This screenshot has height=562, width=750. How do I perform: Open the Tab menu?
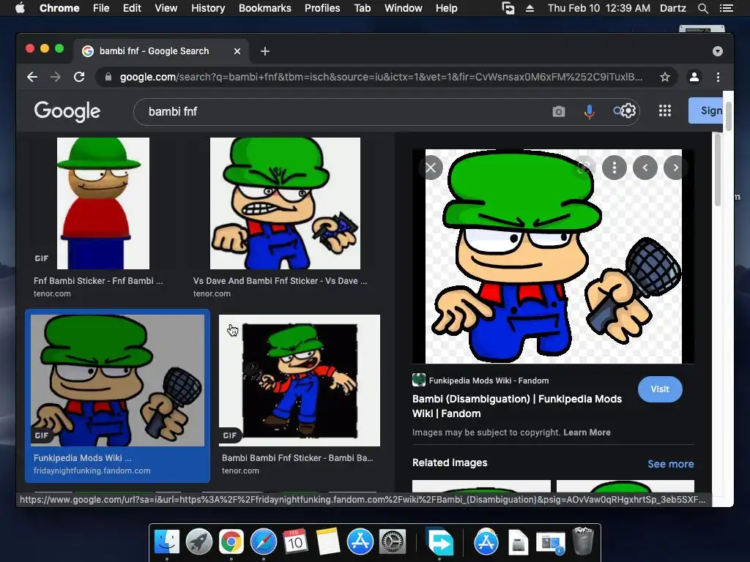coord(362,8)
